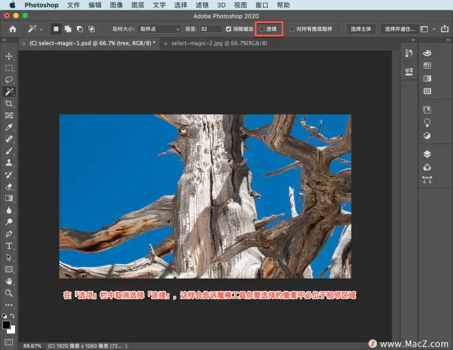The image size is (453, 350).
Task: Open the Swatches panel icon
Action: coord(427,66)
